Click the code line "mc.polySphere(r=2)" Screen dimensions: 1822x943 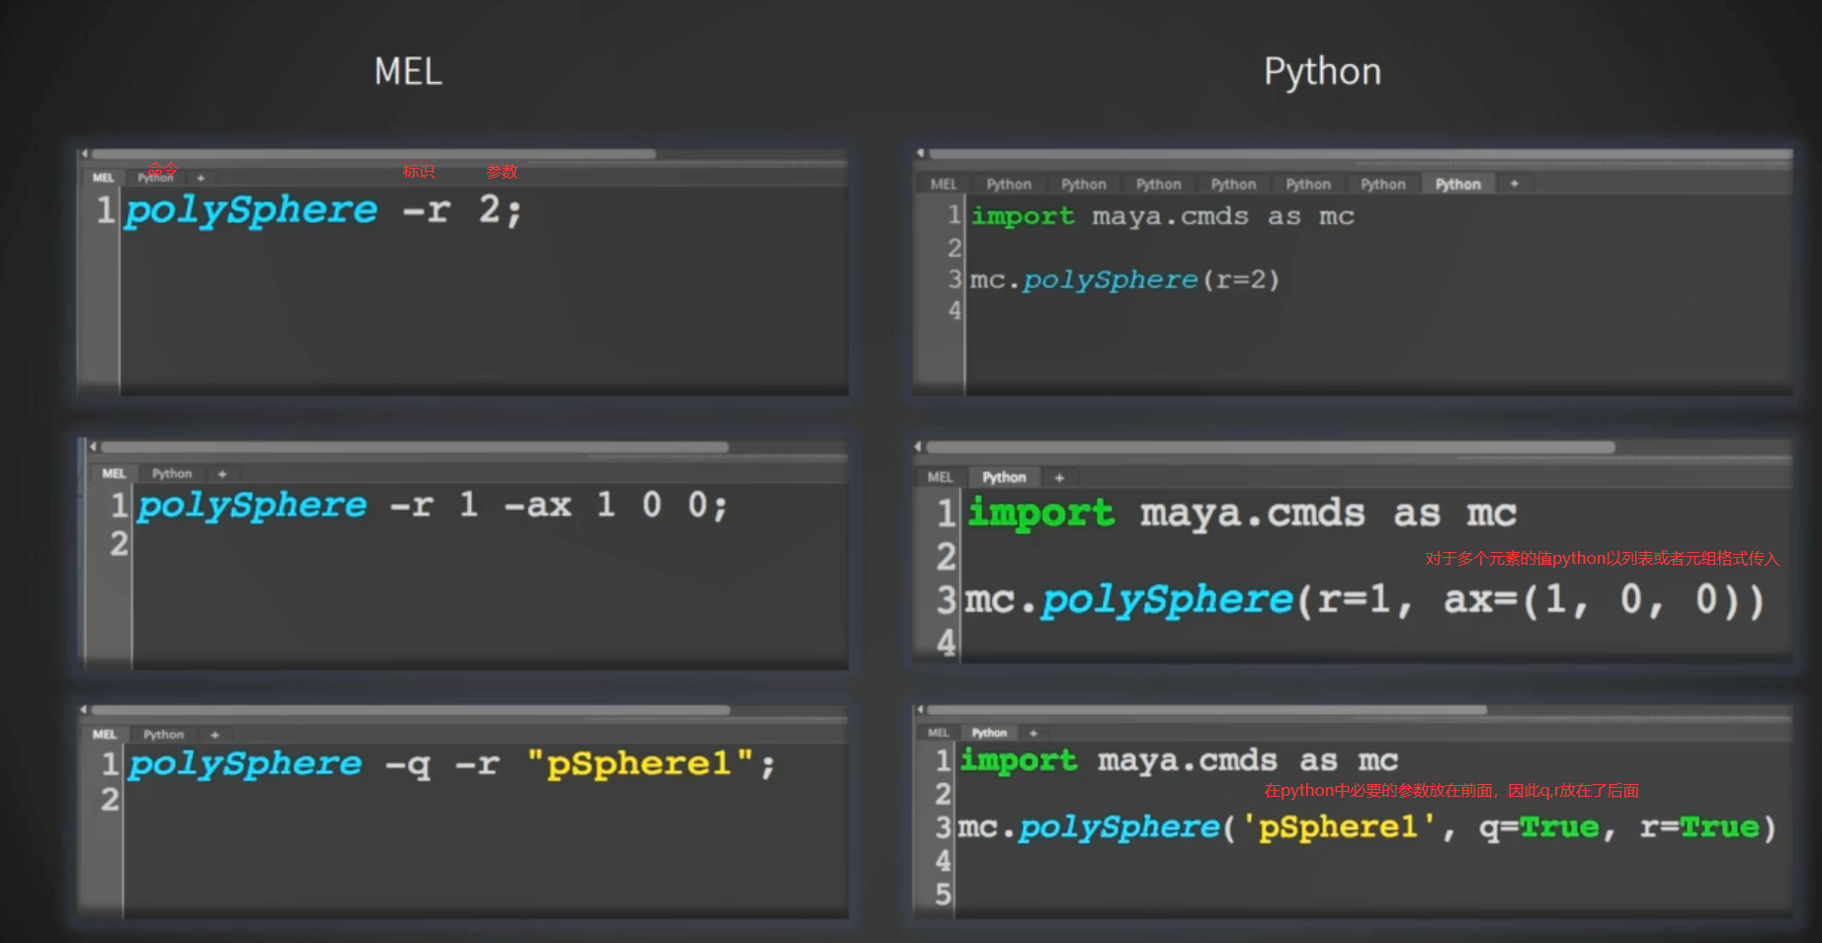pos(1124,280)
